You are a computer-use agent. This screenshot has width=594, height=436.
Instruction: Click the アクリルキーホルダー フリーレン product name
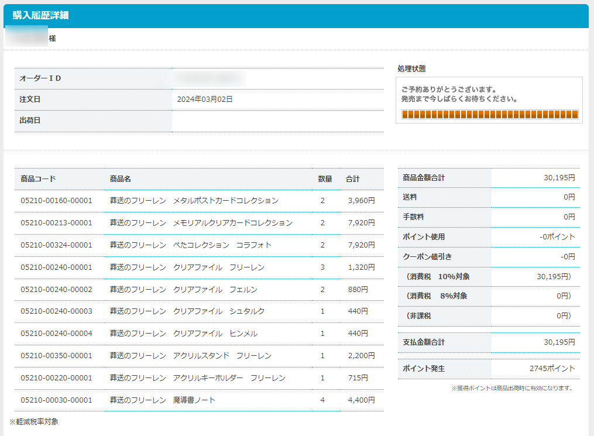pyautogui.click(x=229, y=378)
